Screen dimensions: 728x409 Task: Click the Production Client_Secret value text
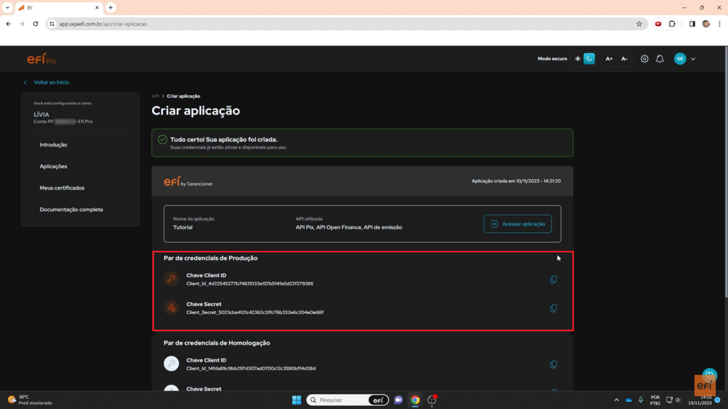[x=255, y=313]
